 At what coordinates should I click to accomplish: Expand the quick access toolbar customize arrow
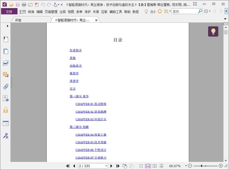(x=62, y=5)
